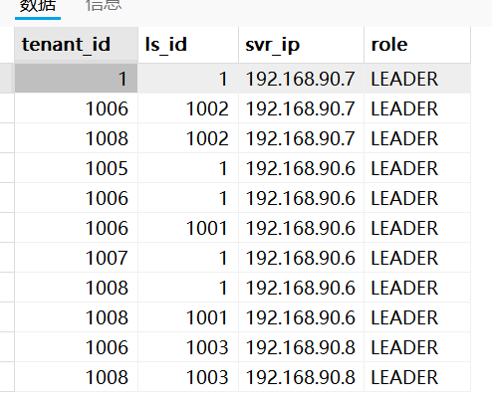Select LEADER role cell in the first row
This screenshot has width=492, height=407.
[417, 79]
